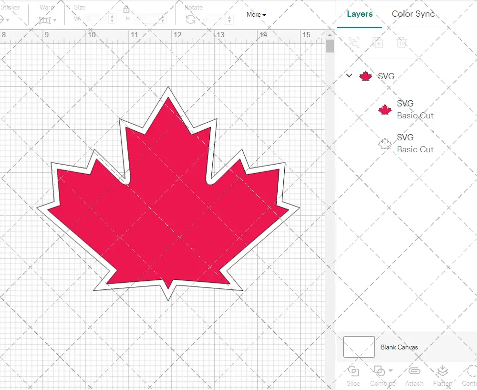Click the Combine shapes icon
Image resolution: width=477 pixels, height=390 pixels.
click(x=379, y=371)
